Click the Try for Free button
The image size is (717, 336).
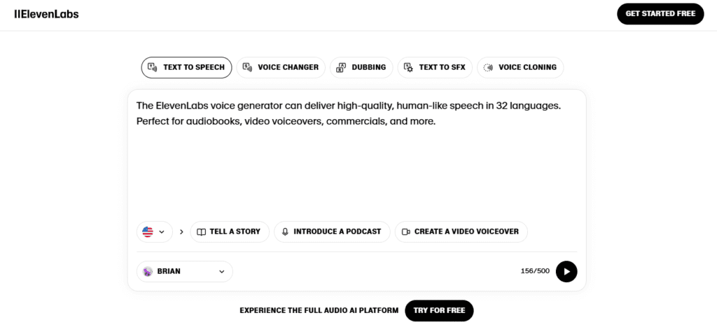tap(439, 310)
